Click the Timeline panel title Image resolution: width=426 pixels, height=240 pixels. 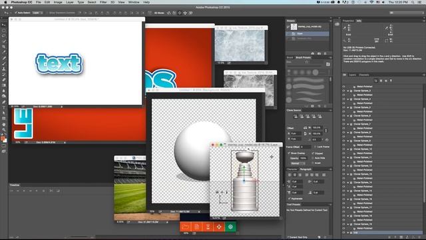(15, 185)
